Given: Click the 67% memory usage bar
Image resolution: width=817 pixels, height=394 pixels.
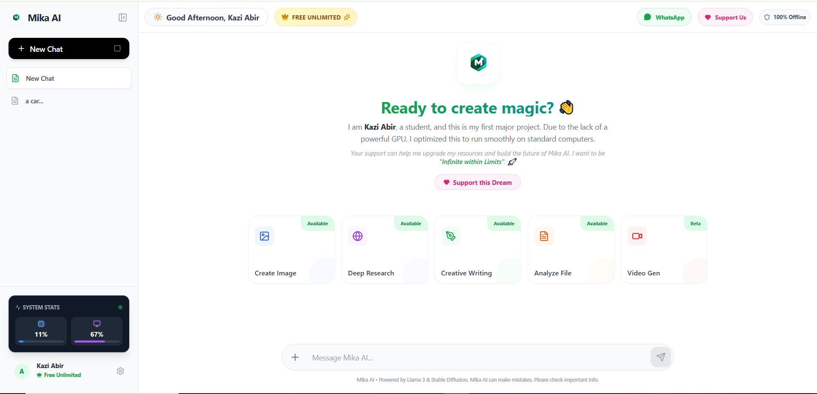Looking at the screenshot, I should 97,341.
